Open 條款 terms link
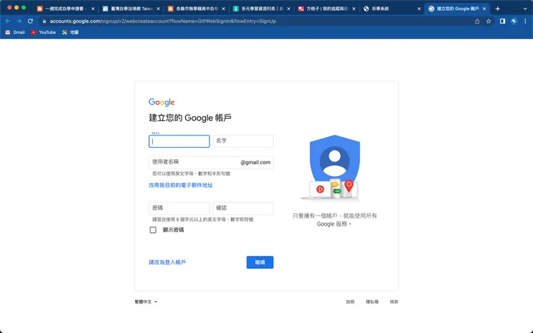 (x=394, y=302)
